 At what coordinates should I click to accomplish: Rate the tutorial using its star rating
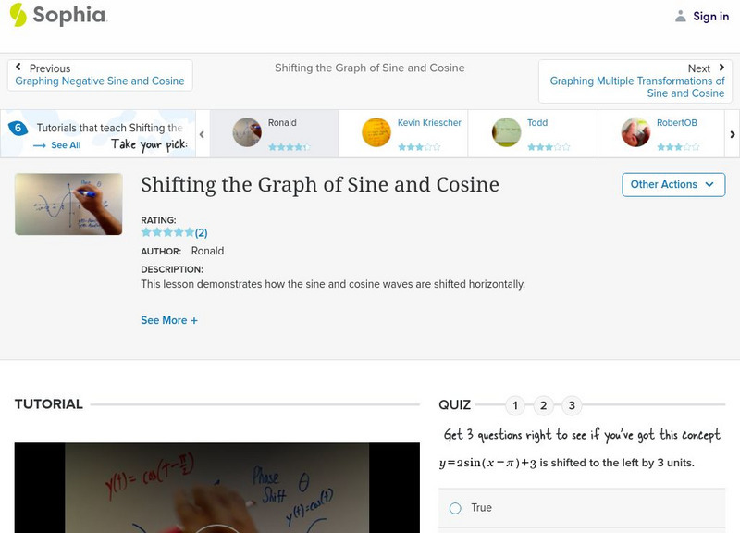click(x=165, y=230)
